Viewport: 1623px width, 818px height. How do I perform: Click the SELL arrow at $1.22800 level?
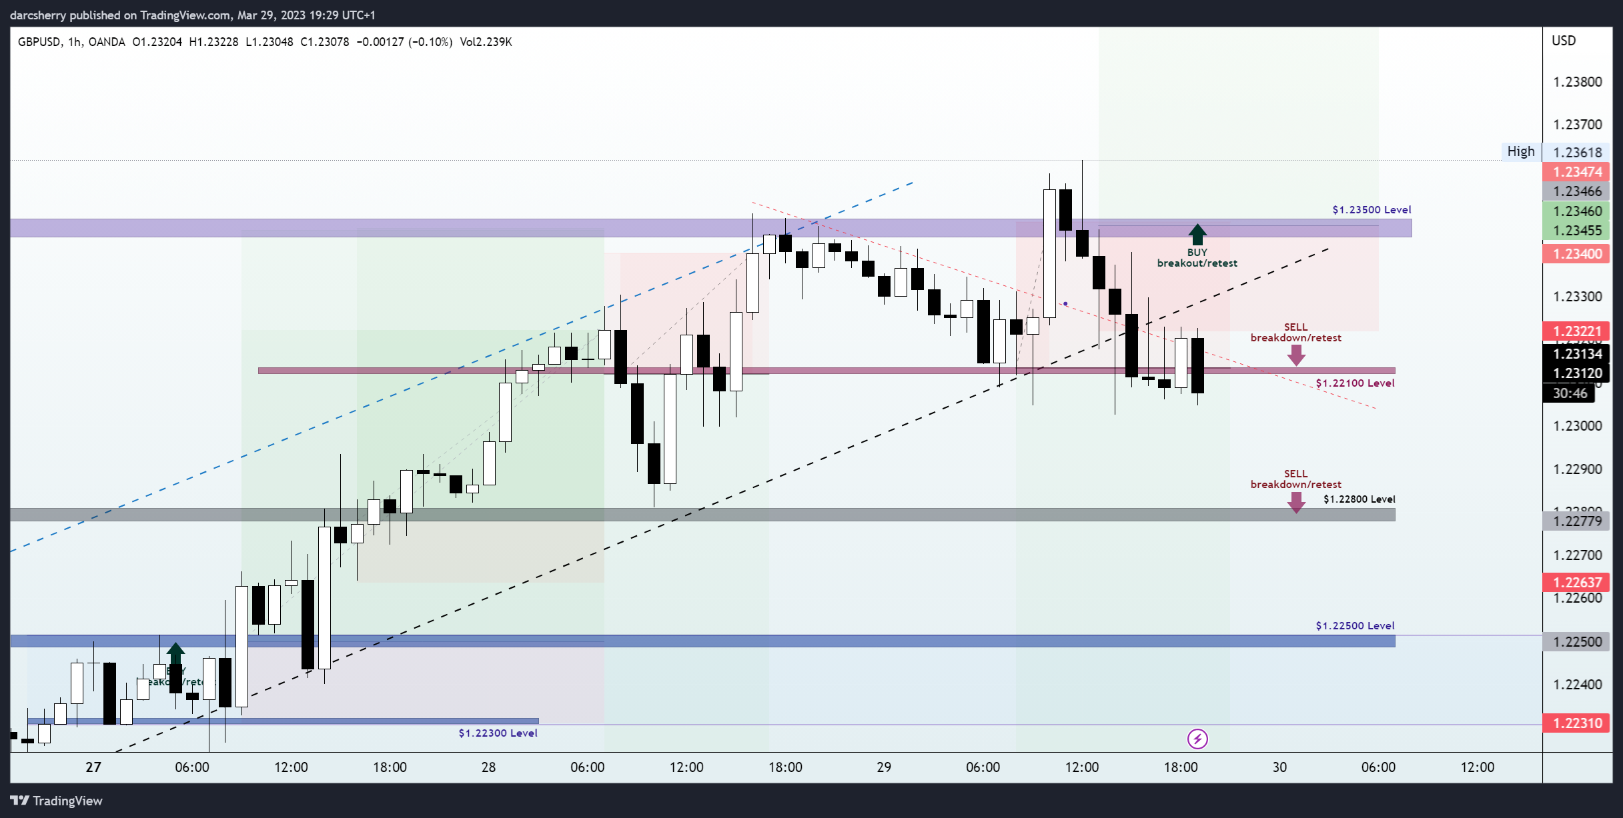[x=1296, y=503]
